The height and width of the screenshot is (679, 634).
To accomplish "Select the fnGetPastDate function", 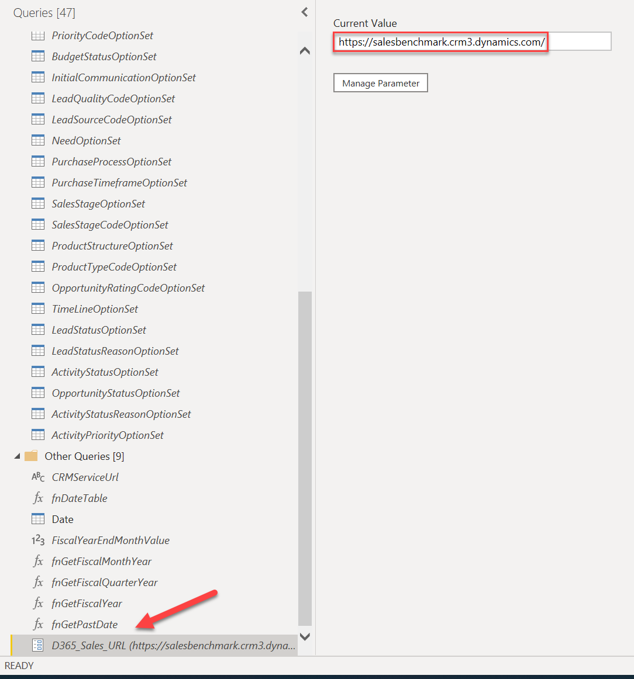I will click(84, 625).
